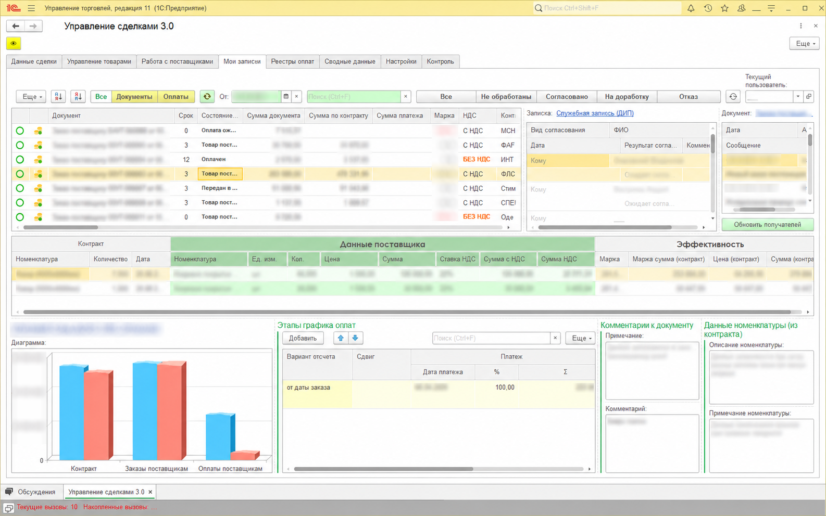This screenshot has height=516, width=826.
Task: Expand the Еще dropdown at top right
Action: tap(804, 43)
